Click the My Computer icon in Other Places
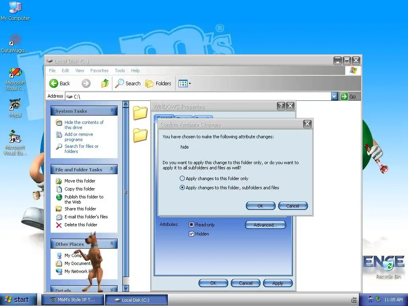408x306 pixels. click(59, 255)
